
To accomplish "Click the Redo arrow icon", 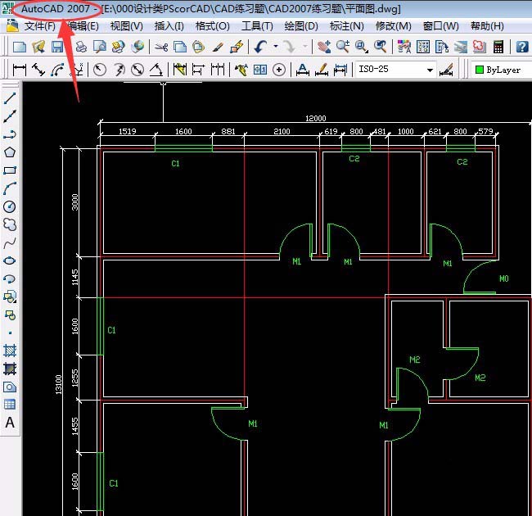I will pyautogui.click(x=290, y=47).
